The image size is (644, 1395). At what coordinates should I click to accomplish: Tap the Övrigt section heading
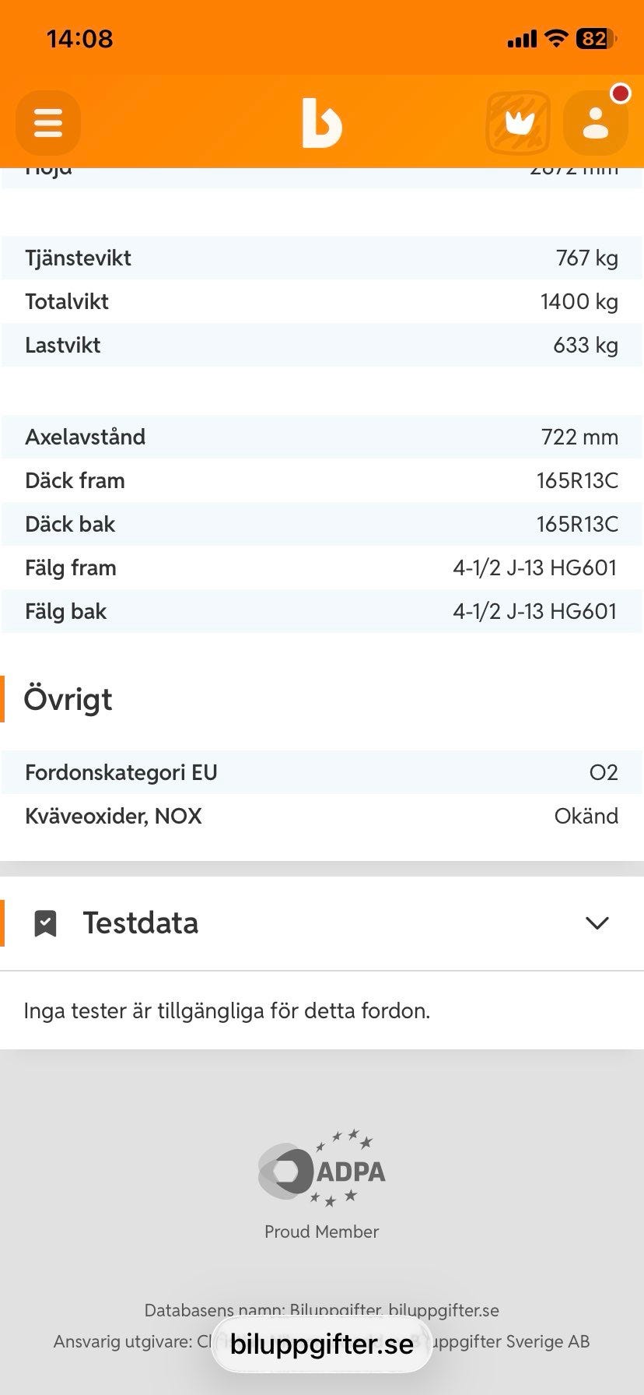[68, 699]
